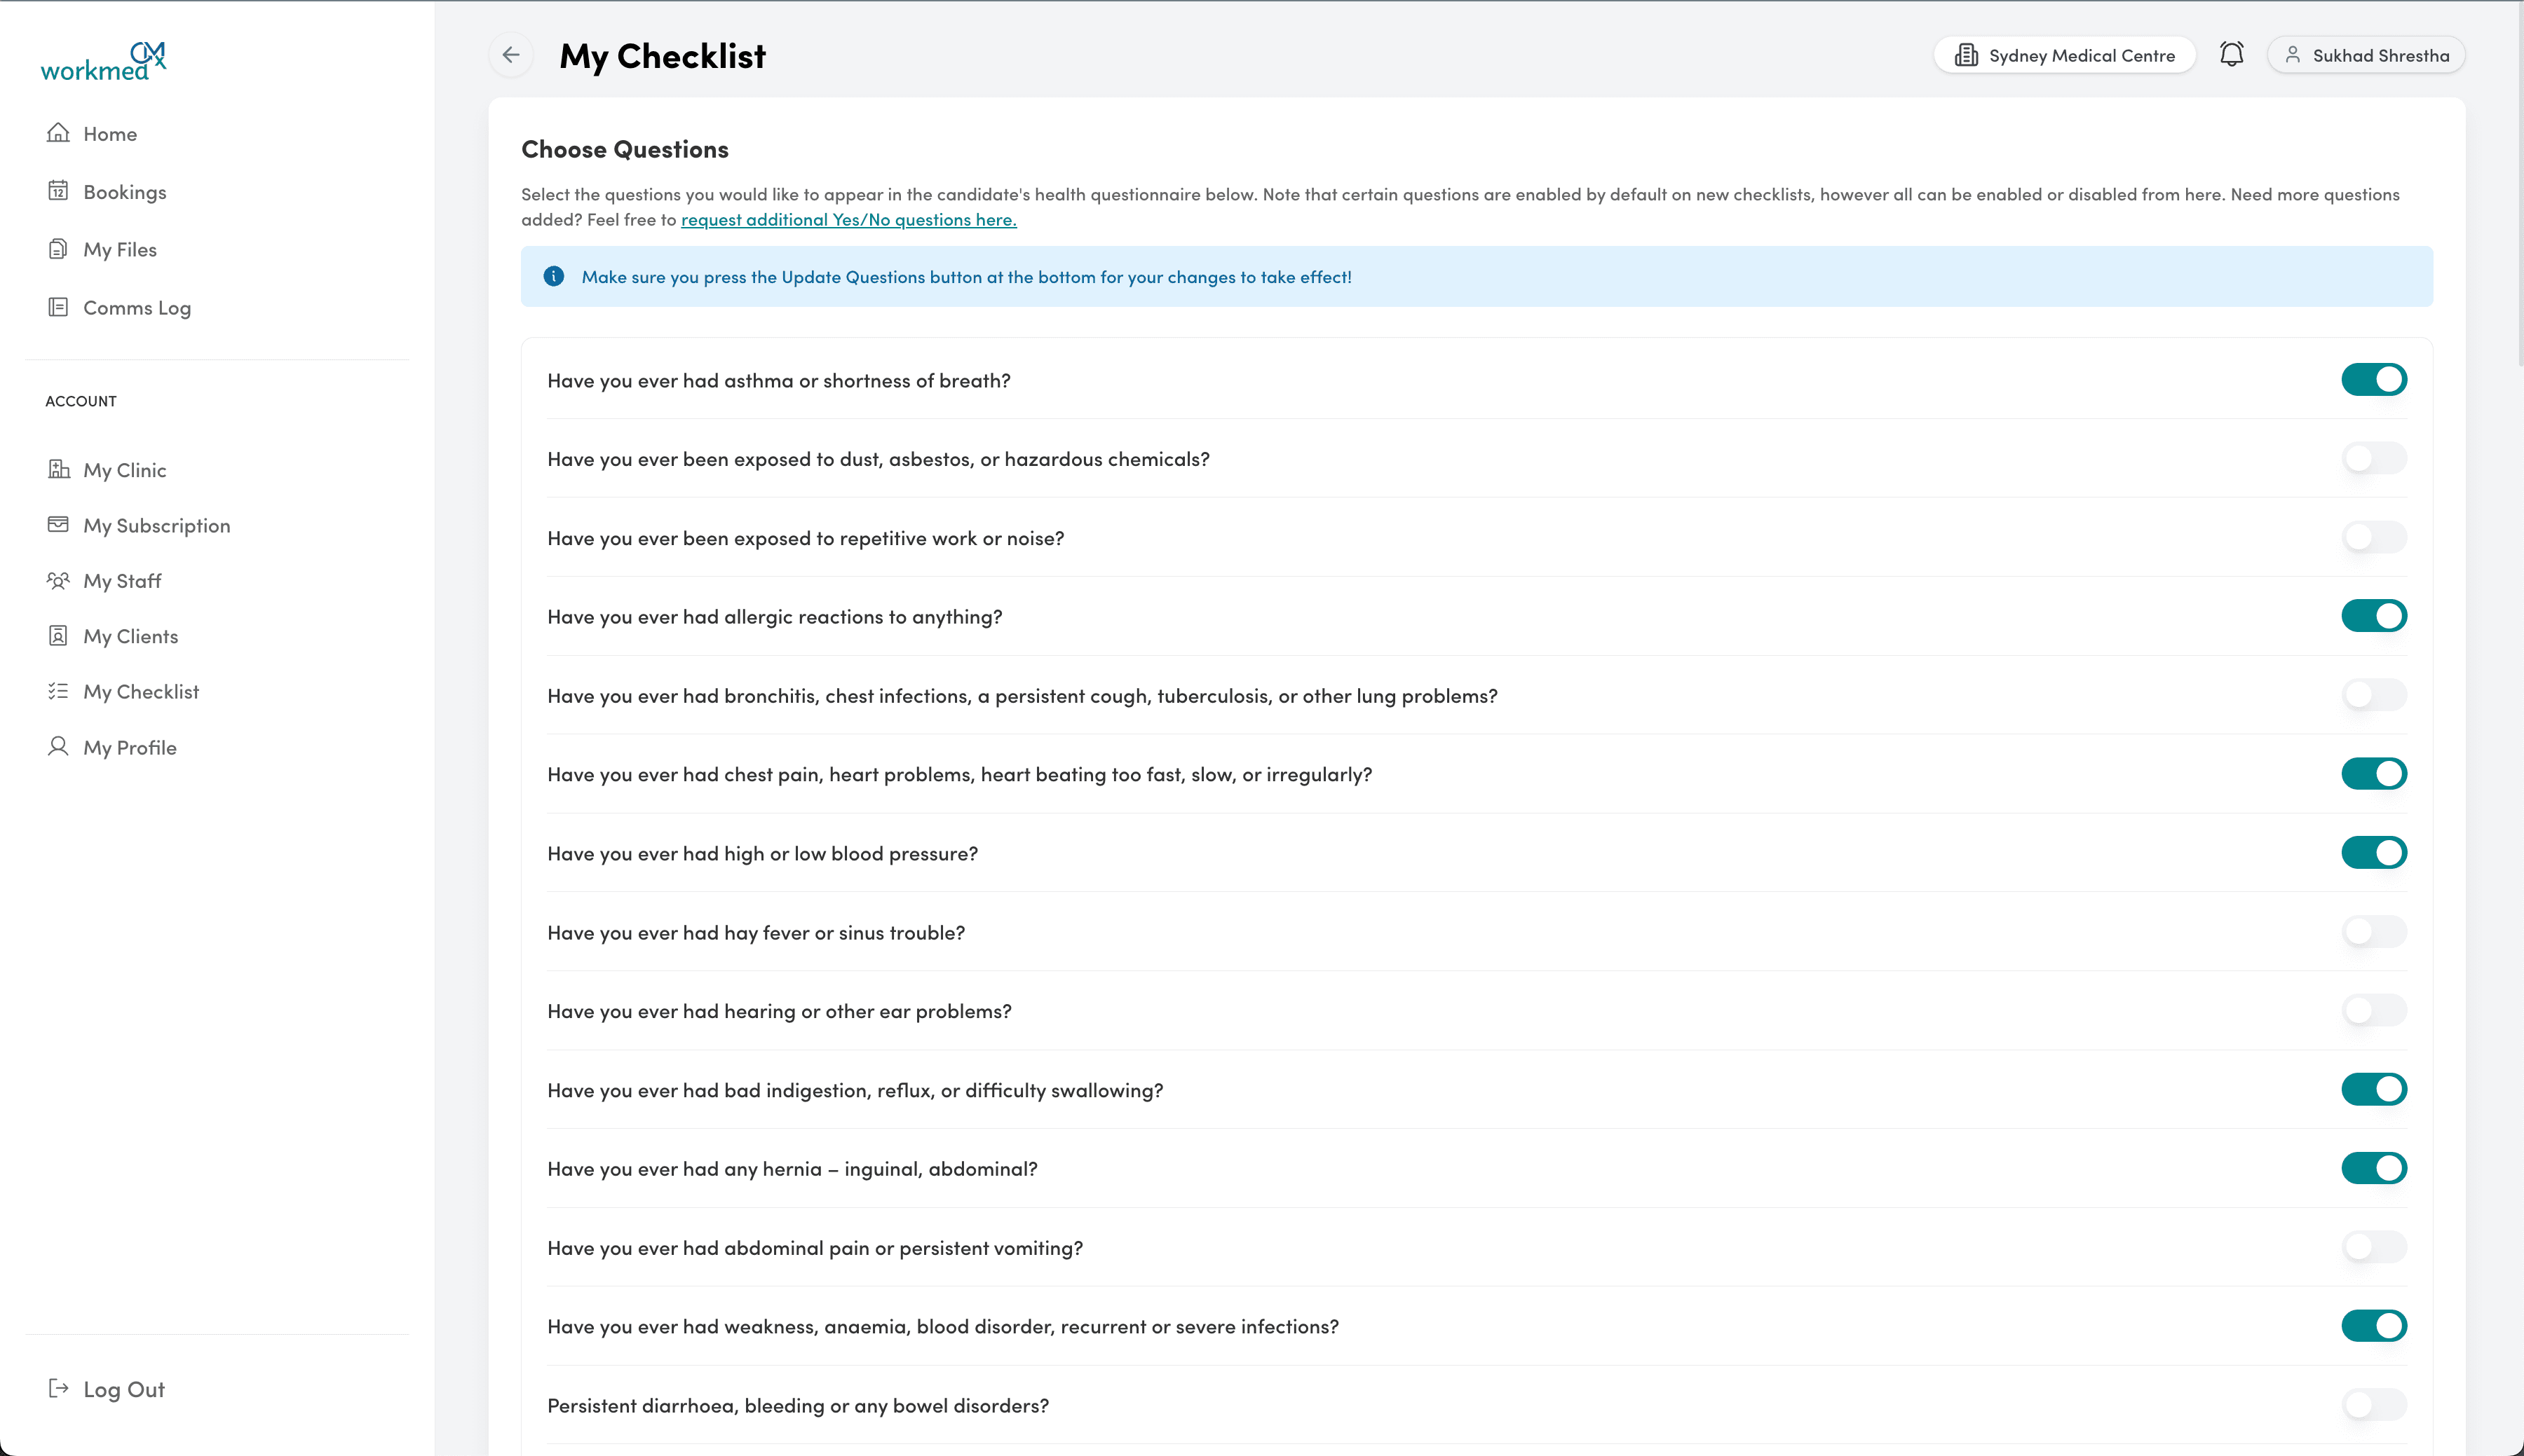Click the back arrow next to My Checklist

[511, 55]
